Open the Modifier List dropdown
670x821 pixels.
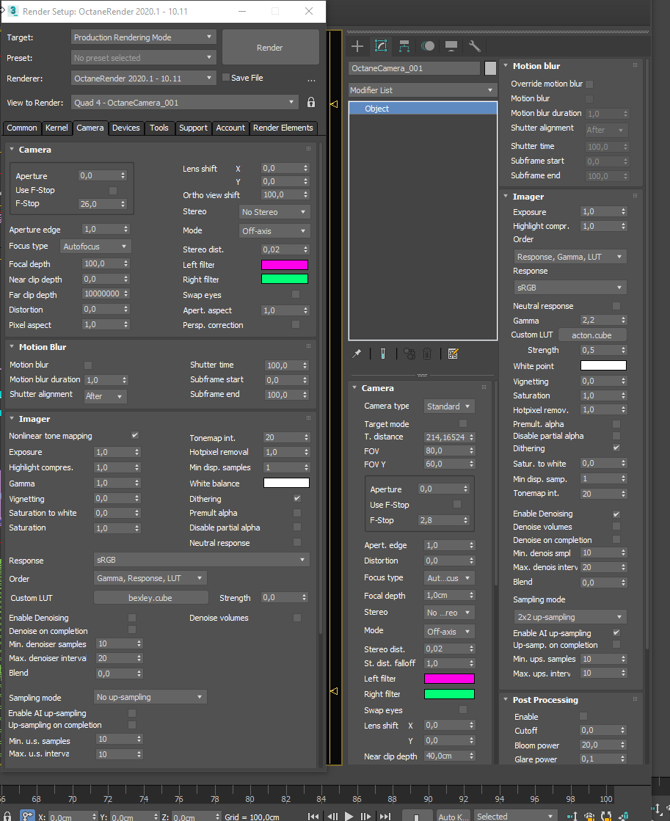(x=422, y=90)
